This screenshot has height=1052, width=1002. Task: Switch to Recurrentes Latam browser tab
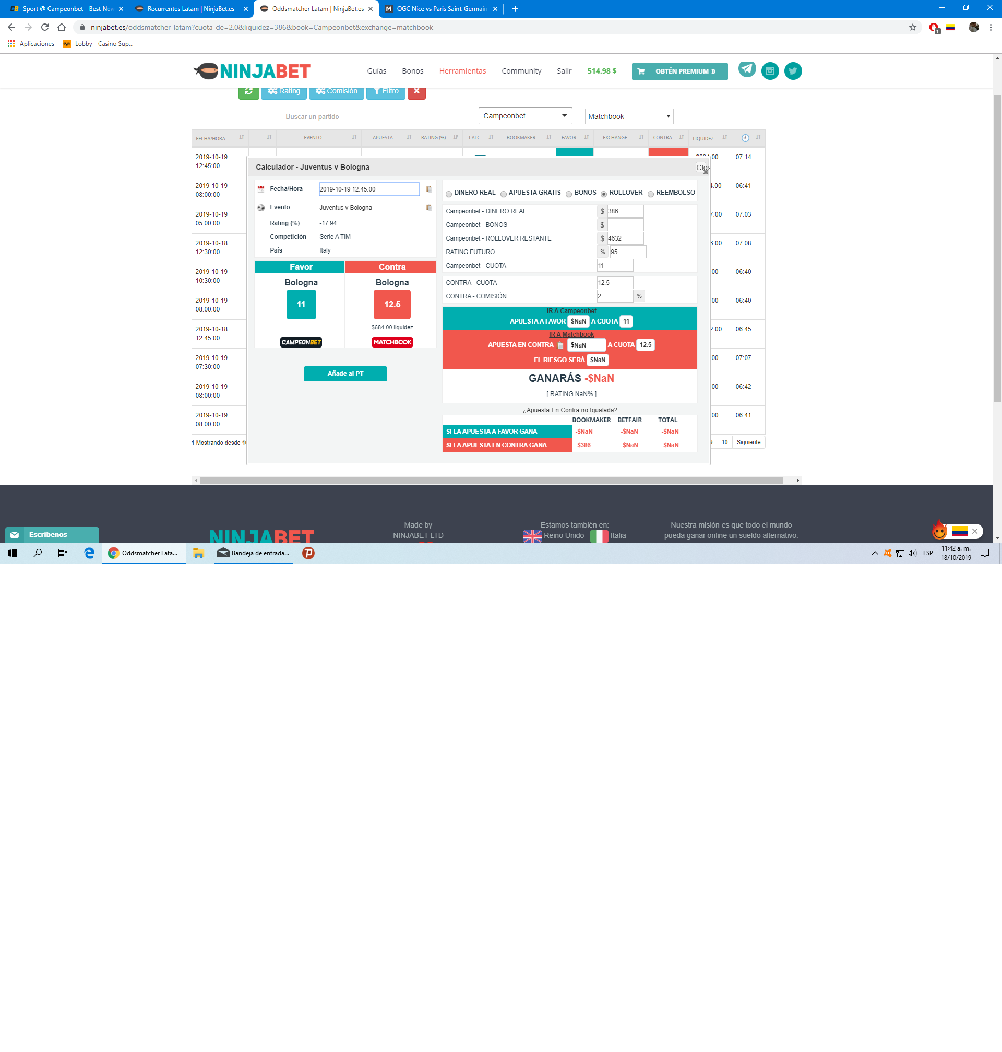(x=191, y=9)
